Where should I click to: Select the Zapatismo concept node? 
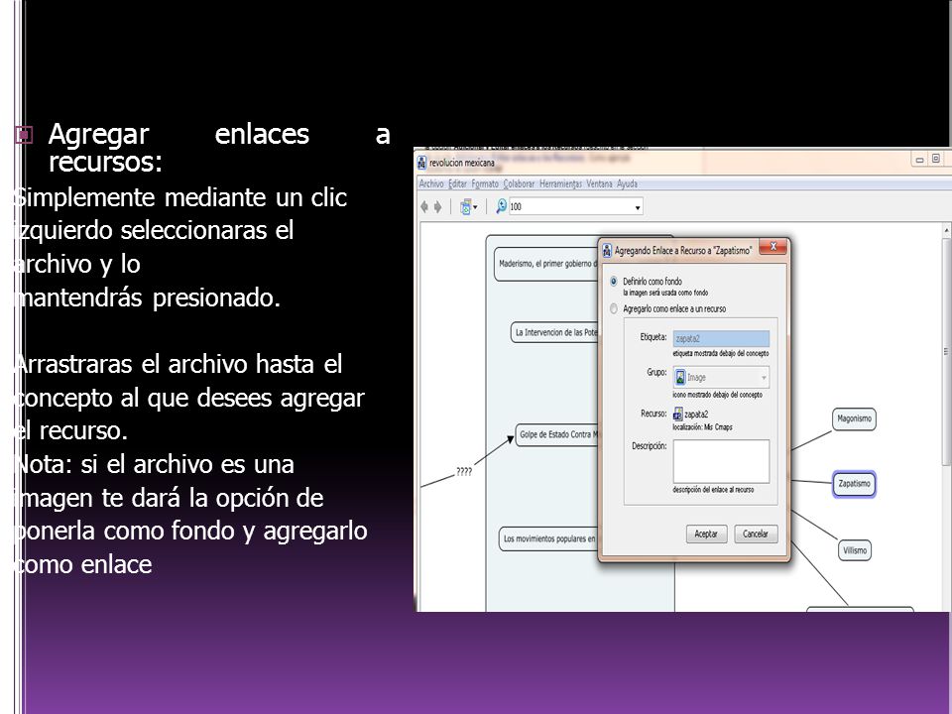pyautogui.click(x=854, y=484)
